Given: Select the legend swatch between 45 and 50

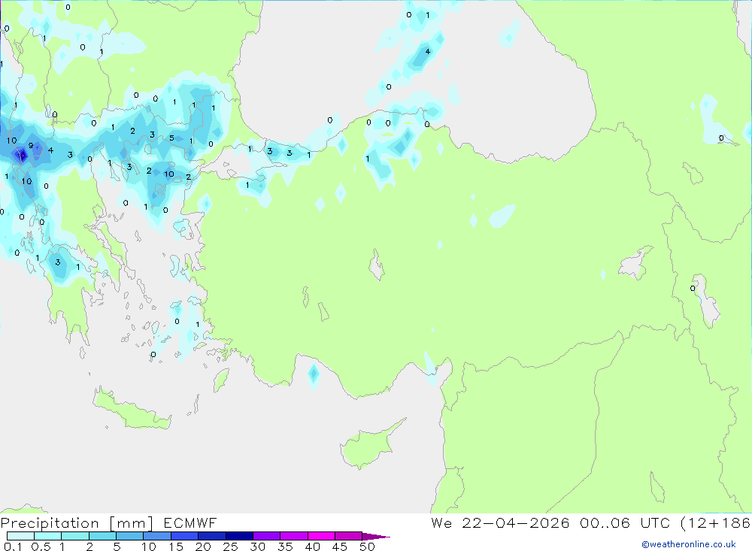Looking at the screenshot, I should pos(348,536).
